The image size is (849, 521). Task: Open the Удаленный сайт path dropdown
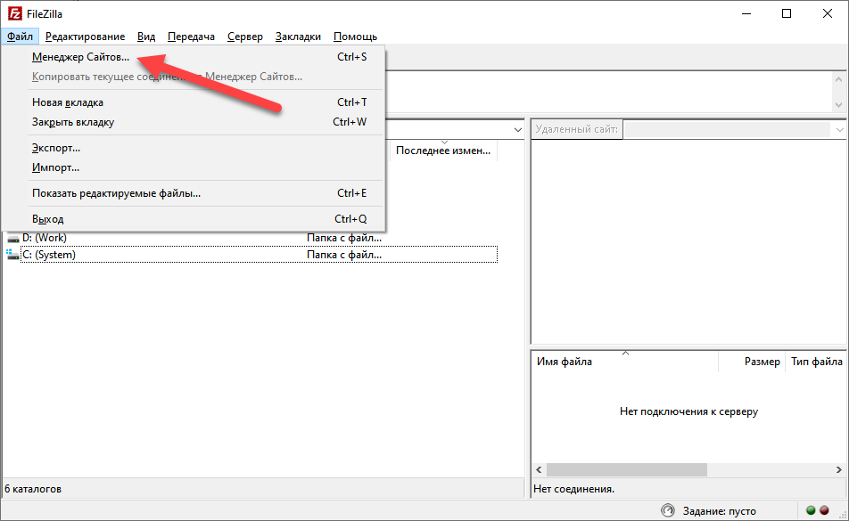pos(839,130)
